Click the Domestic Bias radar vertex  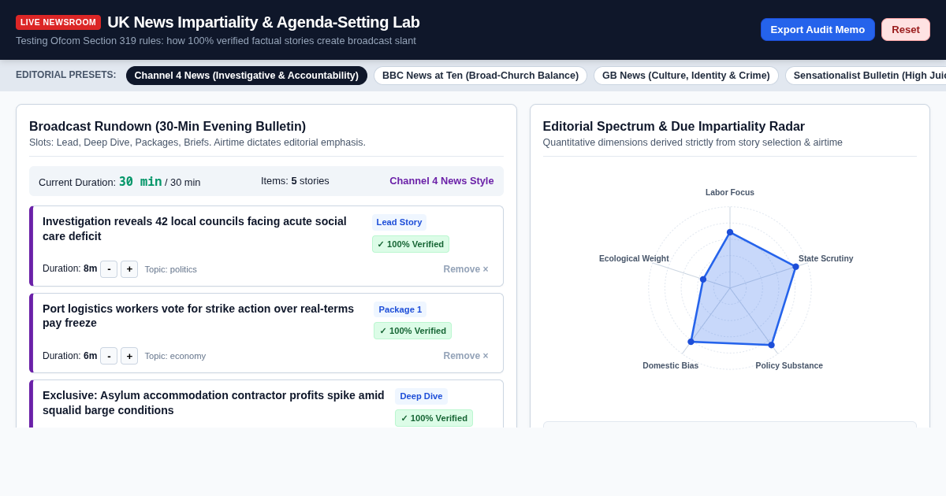(x=691, y=342)
